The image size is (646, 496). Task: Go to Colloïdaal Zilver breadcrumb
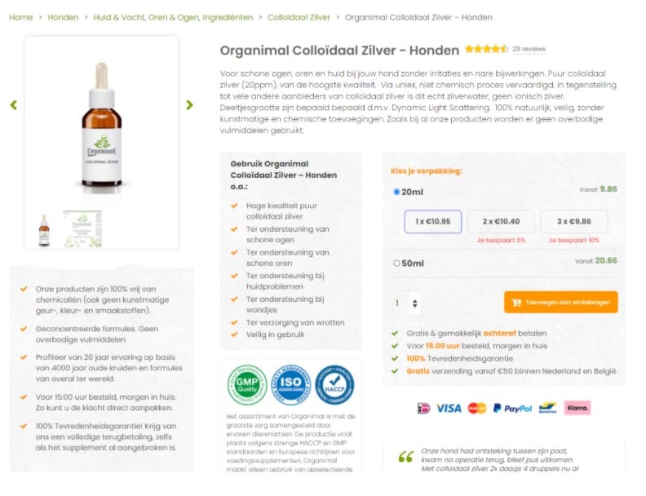tap(299, 17)
